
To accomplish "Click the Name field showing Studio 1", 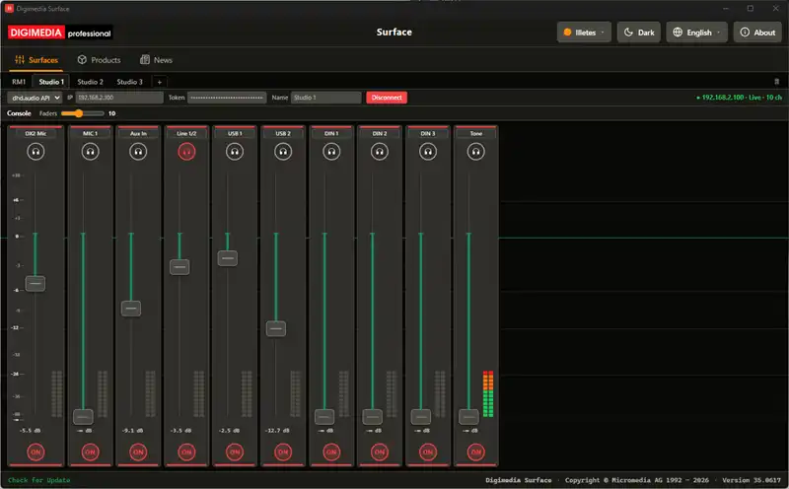I will click(326, 98).
